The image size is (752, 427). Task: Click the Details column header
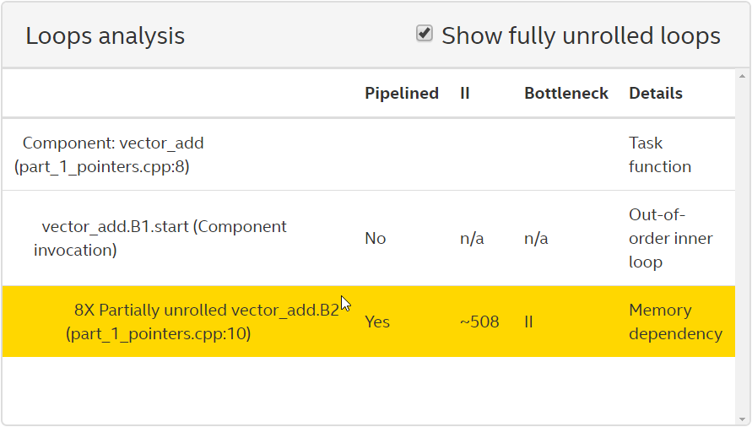pos(655,94)
